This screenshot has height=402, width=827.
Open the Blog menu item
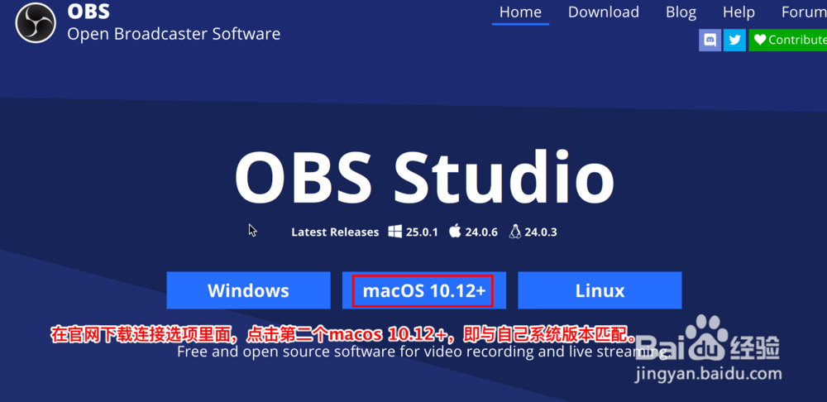coord(681,12)
